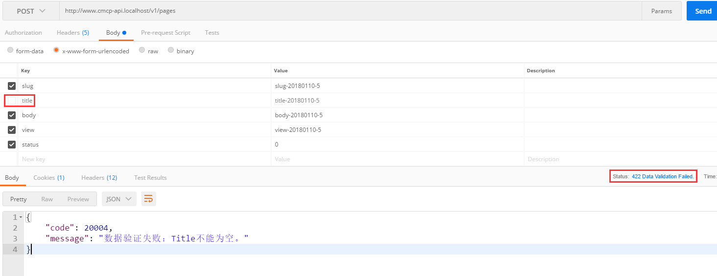717x276 pixels.
Task: Click the wrap lines icon in response toolbar
Action: (x=149, y=199)
